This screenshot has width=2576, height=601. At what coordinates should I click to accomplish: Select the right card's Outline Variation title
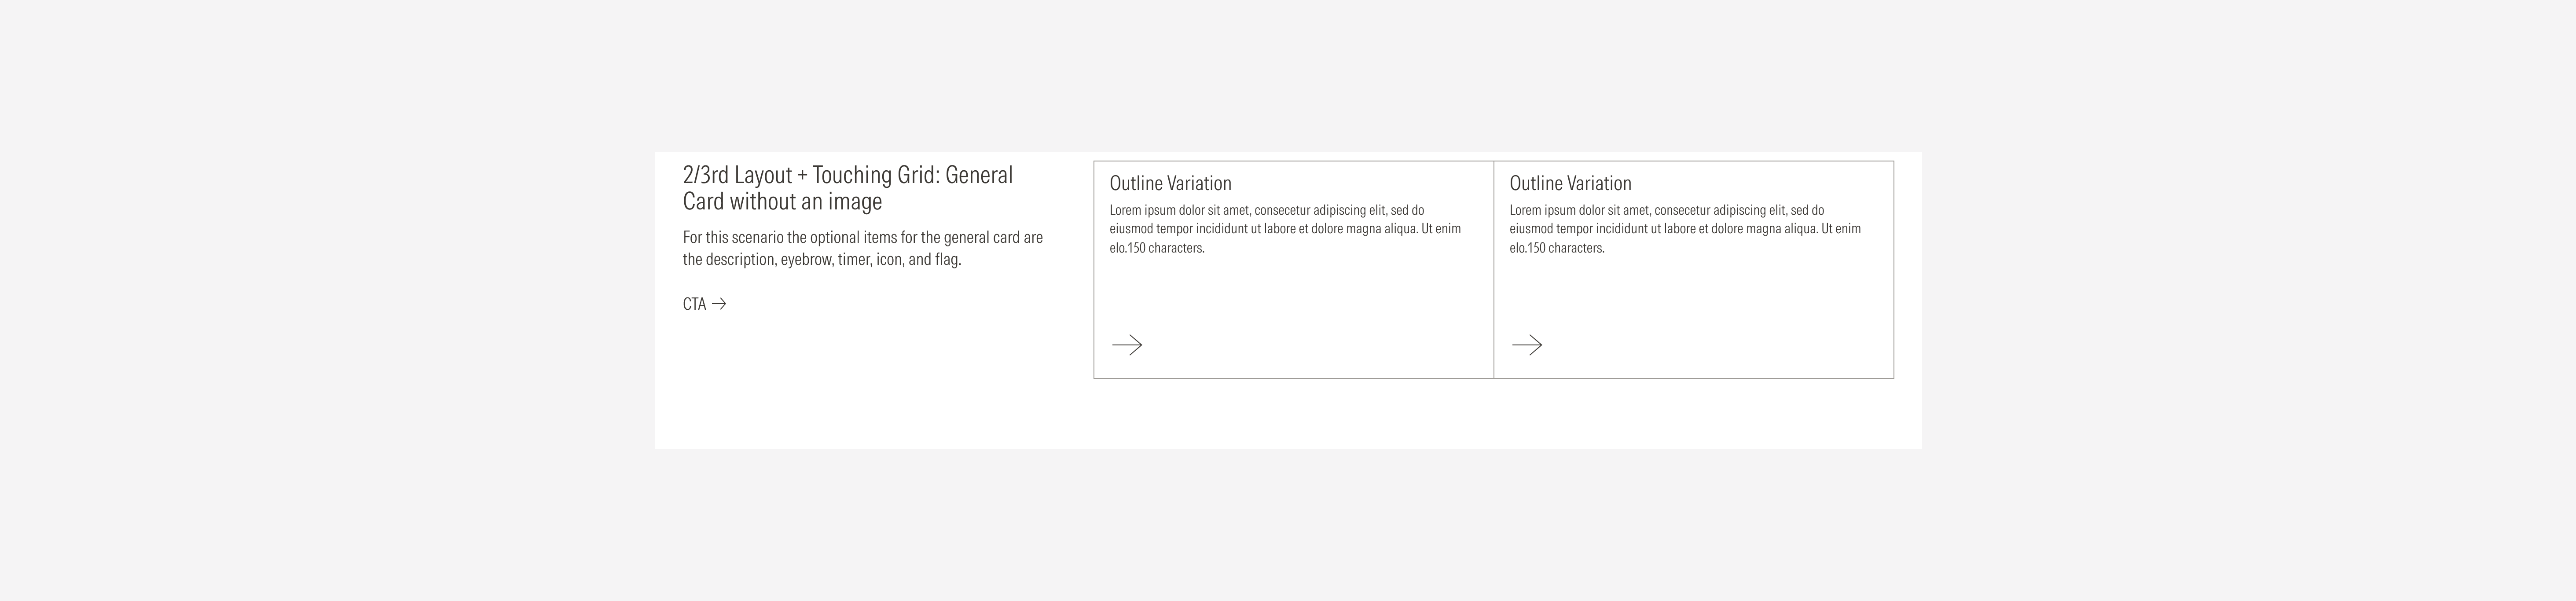[1570, 183]
